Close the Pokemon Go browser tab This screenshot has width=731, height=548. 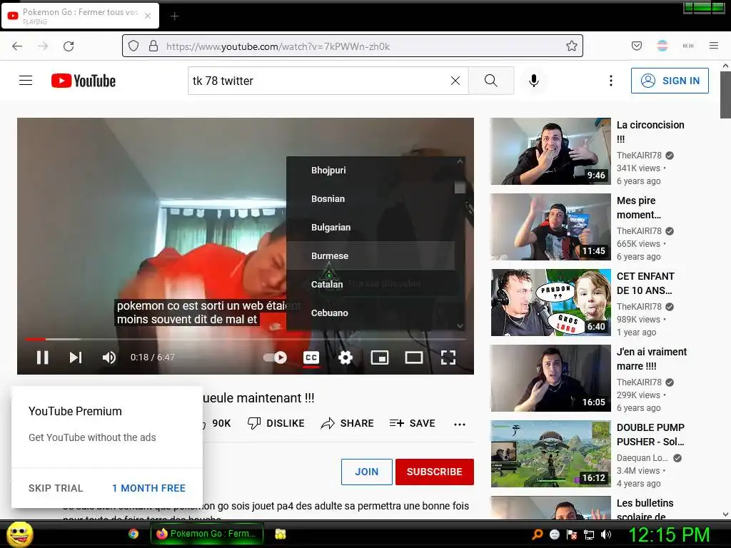pos(148,16)
